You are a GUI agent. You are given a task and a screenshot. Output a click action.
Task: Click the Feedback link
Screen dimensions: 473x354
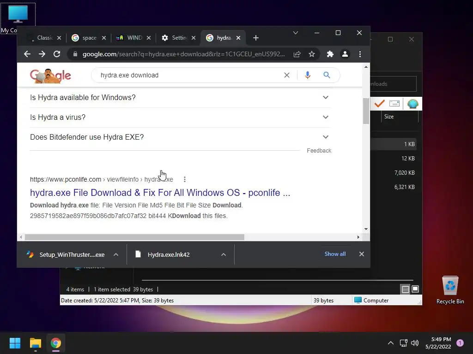319,151
